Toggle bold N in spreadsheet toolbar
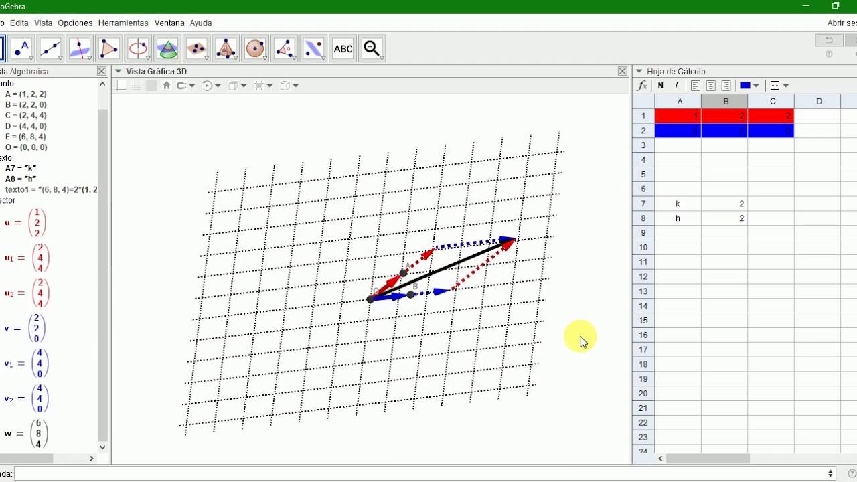Screen dimensions: 857x482 point(661,86)
